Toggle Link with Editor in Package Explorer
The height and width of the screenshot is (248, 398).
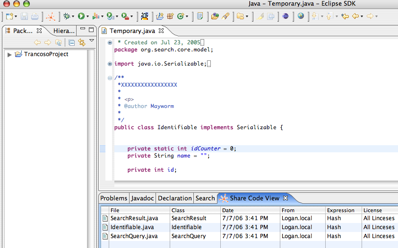82,42
